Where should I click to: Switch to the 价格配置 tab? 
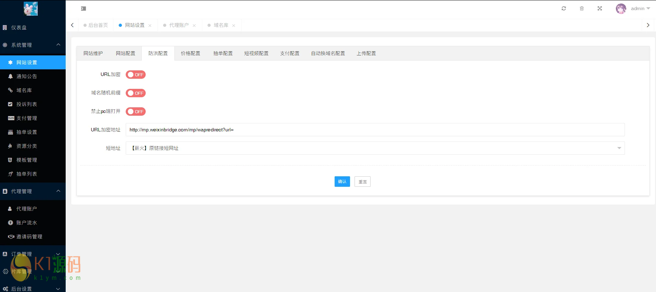coord(190,53)
